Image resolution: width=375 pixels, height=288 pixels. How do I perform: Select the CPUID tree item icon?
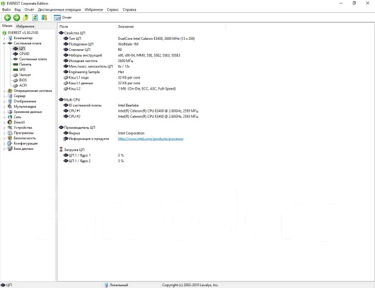[x=15, y=54]
